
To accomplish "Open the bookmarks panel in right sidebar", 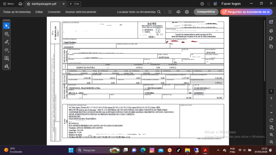I will click(x=271, y=39).
